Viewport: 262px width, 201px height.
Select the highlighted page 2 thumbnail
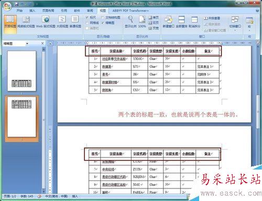tap(22, 117)
